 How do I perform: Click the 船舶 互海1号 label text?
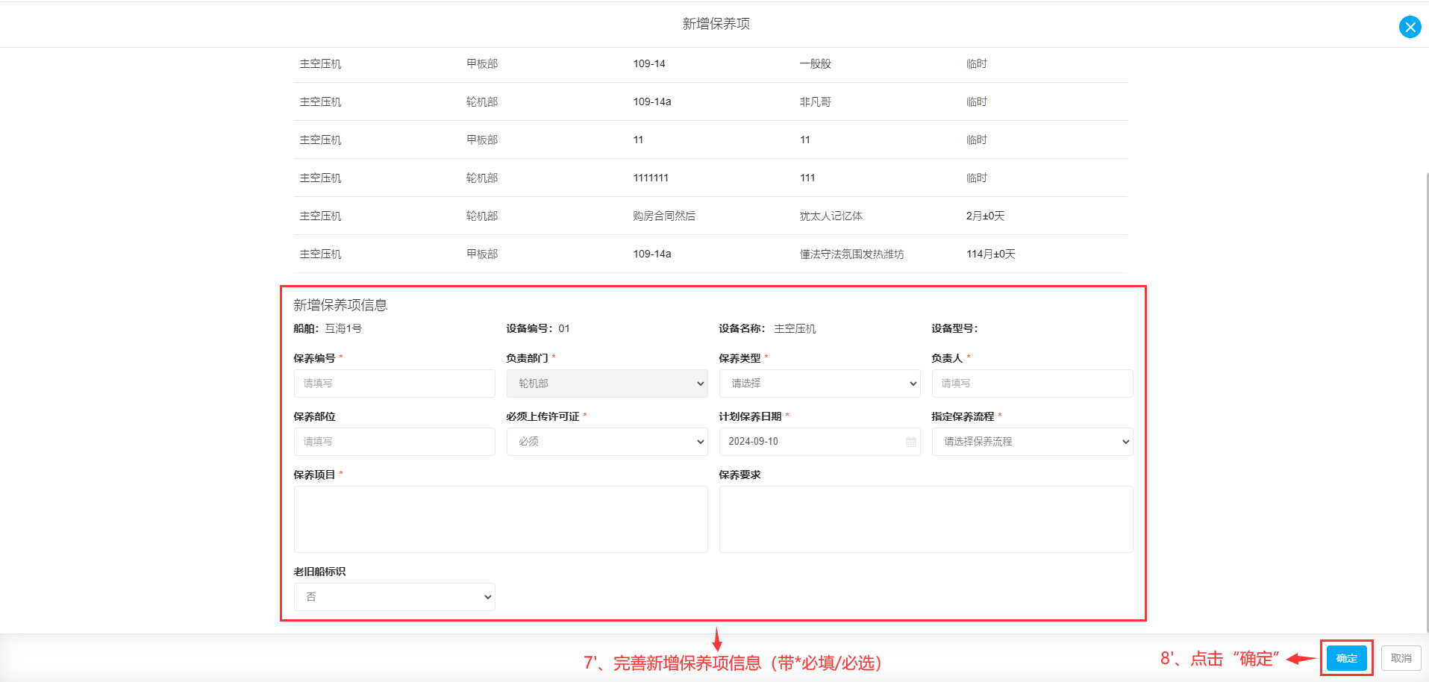tap(328, 329)
